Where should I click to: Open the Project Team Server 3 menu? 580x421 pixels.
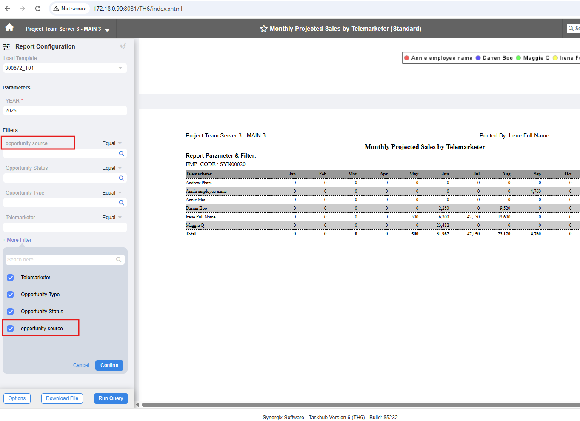pos(68,29)
